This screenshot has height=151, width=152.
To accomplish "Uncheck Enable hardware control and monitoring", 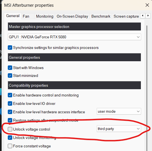I will 10,95.
